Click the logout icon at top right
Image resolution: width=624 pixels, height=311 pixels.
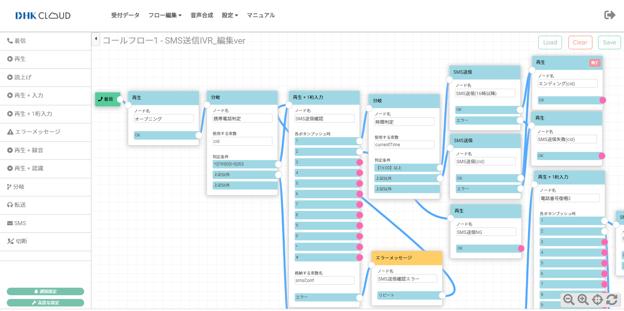610,15
